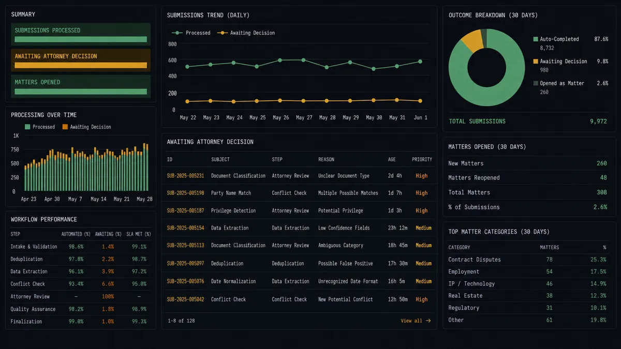The height and width of the screenshot is (349, 621).
Task: Click Medium priority for Low Confidence Fields row
Action: (x=423, y=228)
